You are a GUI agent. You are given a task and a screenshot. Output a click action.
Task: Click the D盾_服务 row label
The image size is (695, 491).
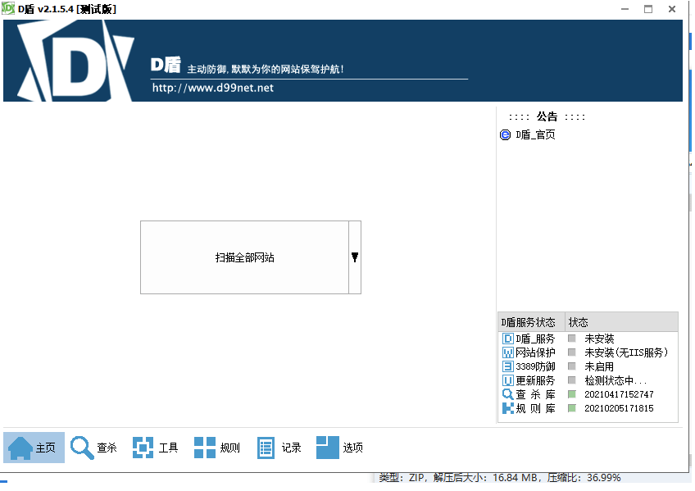coord(536,339)
